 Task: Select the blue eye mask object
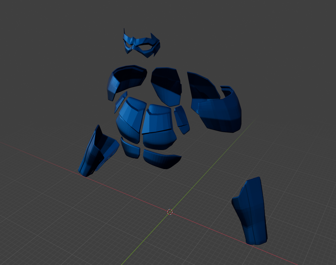point(141,44)
